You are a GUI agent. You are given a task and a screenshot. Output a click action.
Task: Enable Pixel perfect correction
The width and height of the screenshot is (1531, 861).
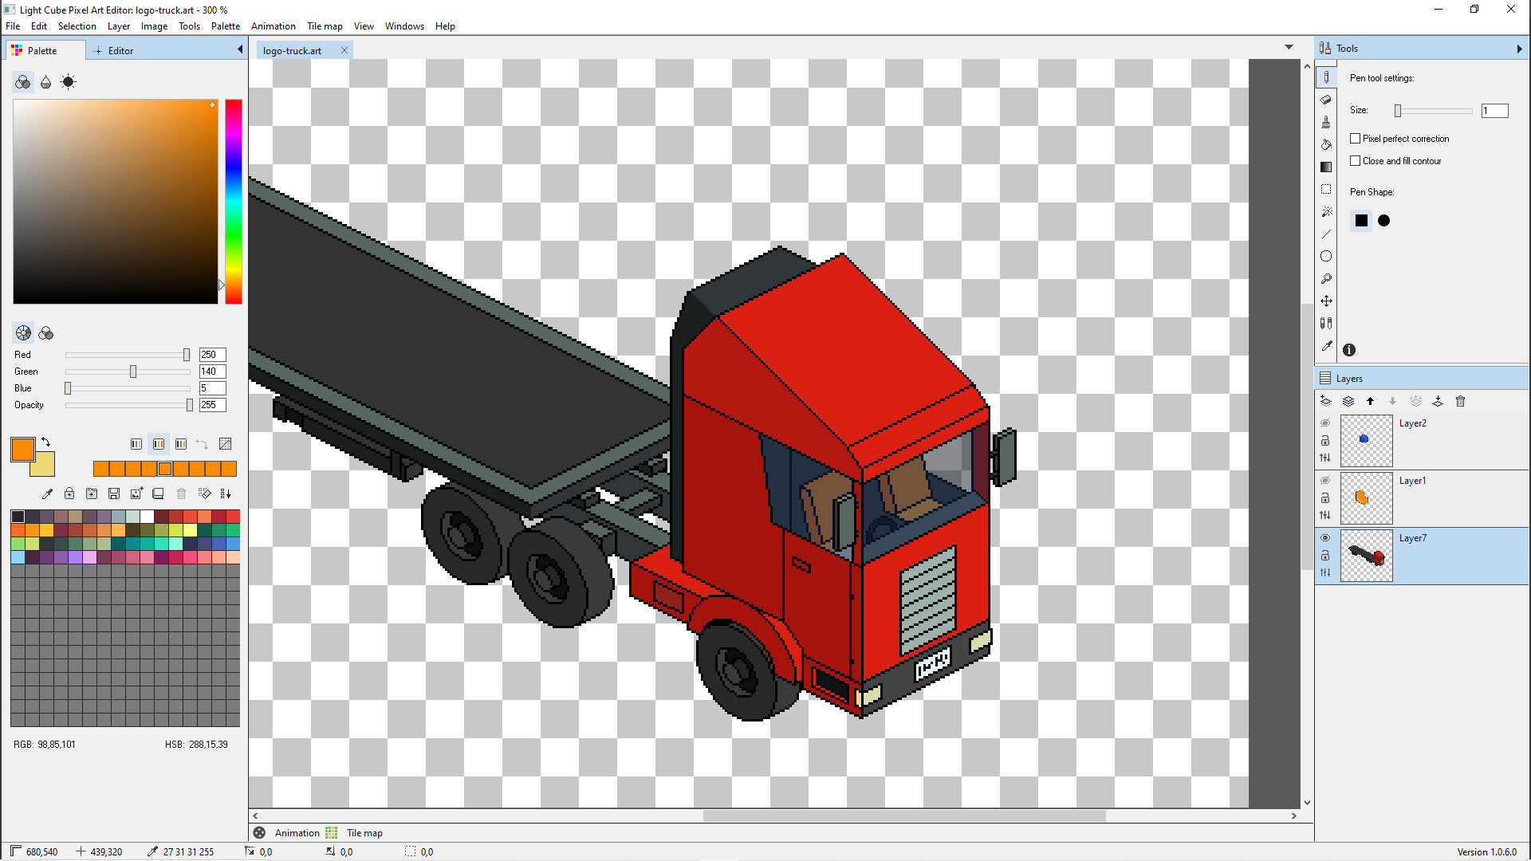pos(1355,138)
